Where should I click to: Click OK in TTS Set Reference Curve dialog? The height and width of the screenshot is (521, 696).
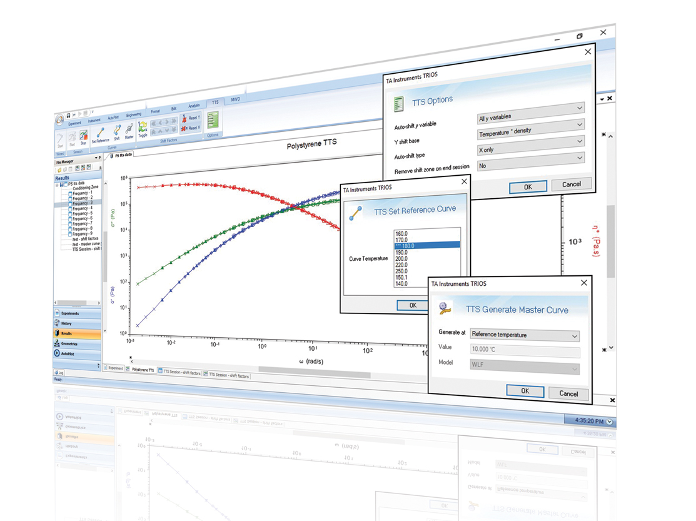tap(413, 305)
